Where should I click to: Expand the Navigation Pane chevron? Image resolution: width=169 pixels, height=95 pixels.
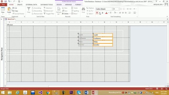coord(2,19)
